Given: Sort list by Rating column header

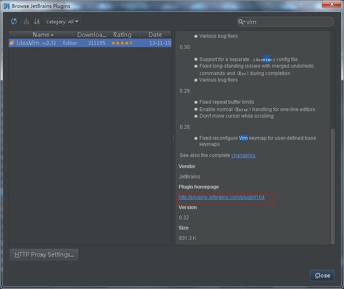Looking at the screenshot, I should [x=122, y=35].
